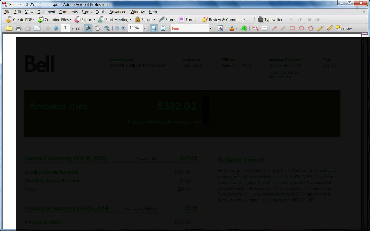370x231 pixels.
Task: Open the View menu
Action: (x=29, y=12)
